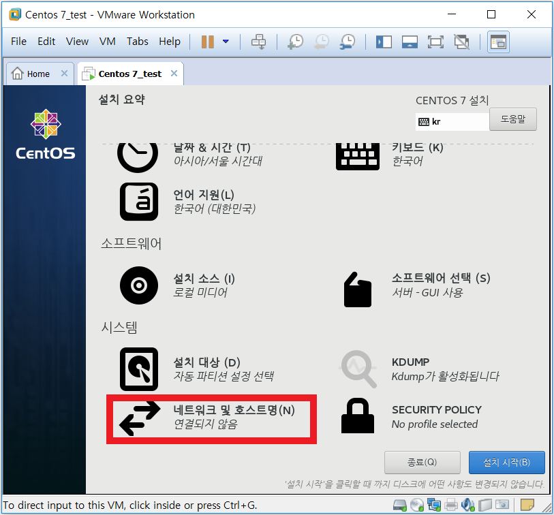Screen dimensions: 554x515
Task: Click '로컬 미디어' text
Action: (200, 292)
